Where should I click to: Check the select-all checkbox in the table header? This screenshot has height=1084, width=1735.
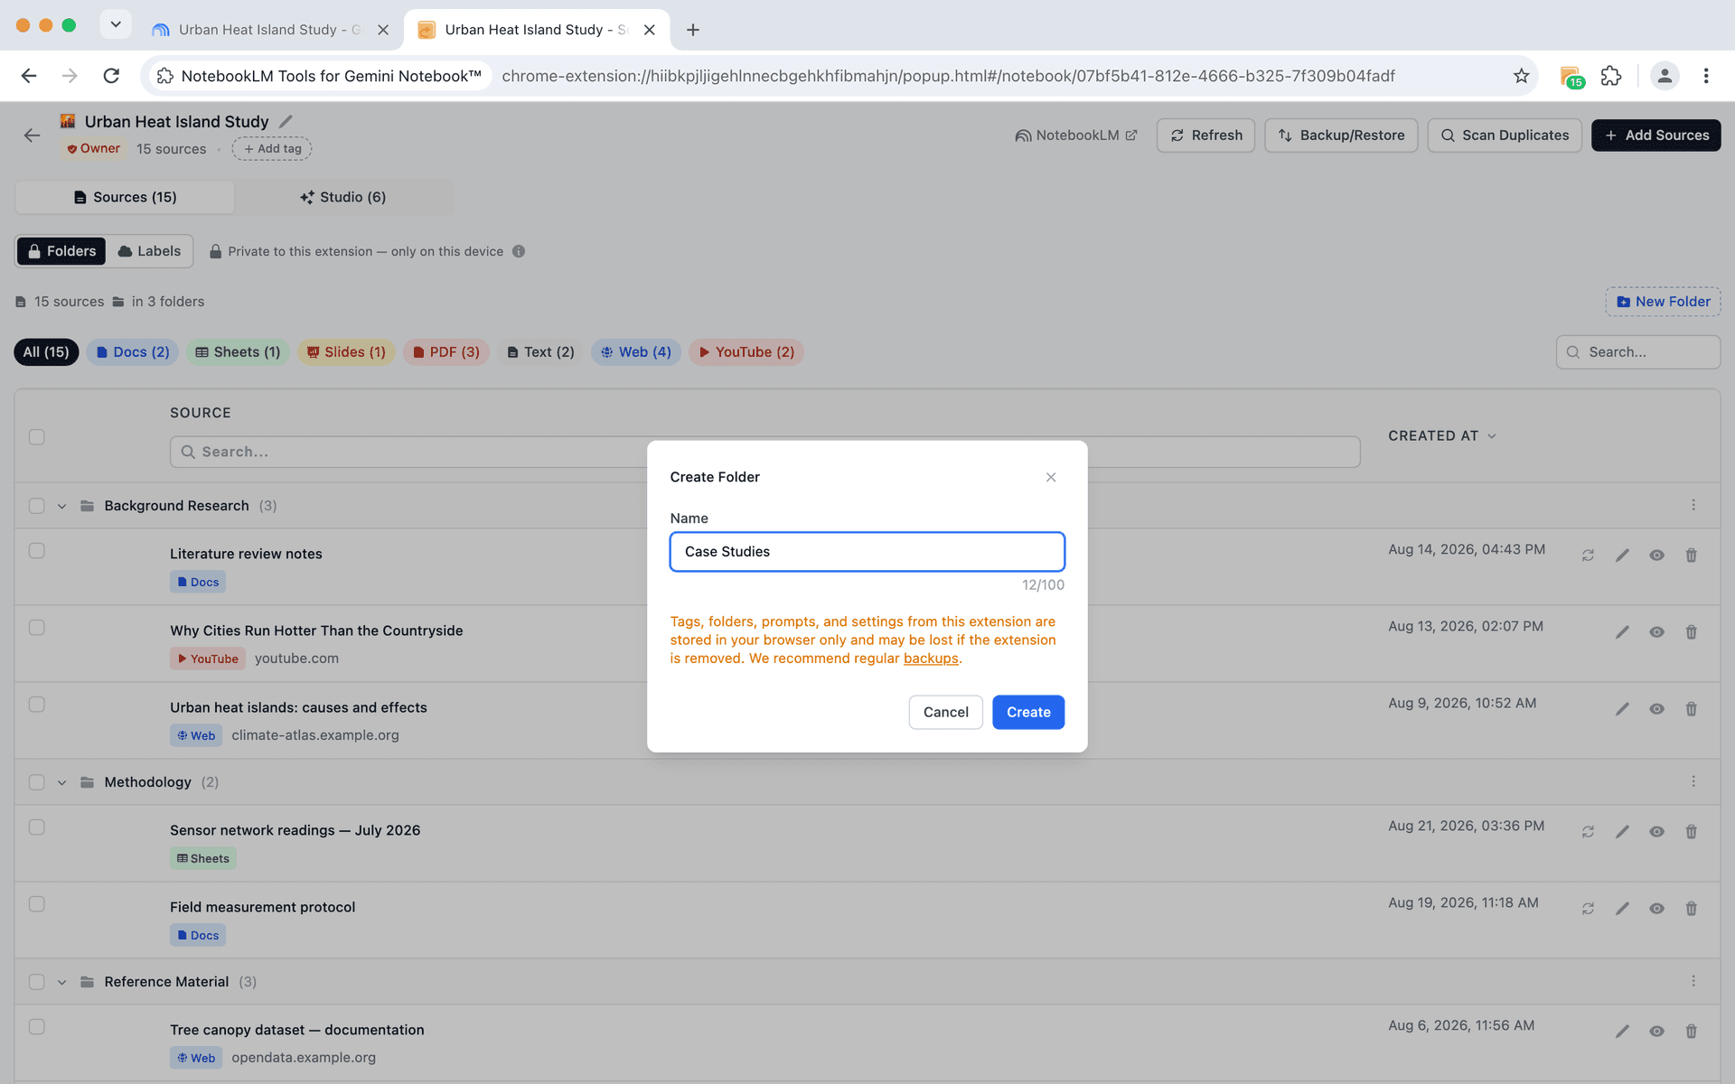coord(36,437)
